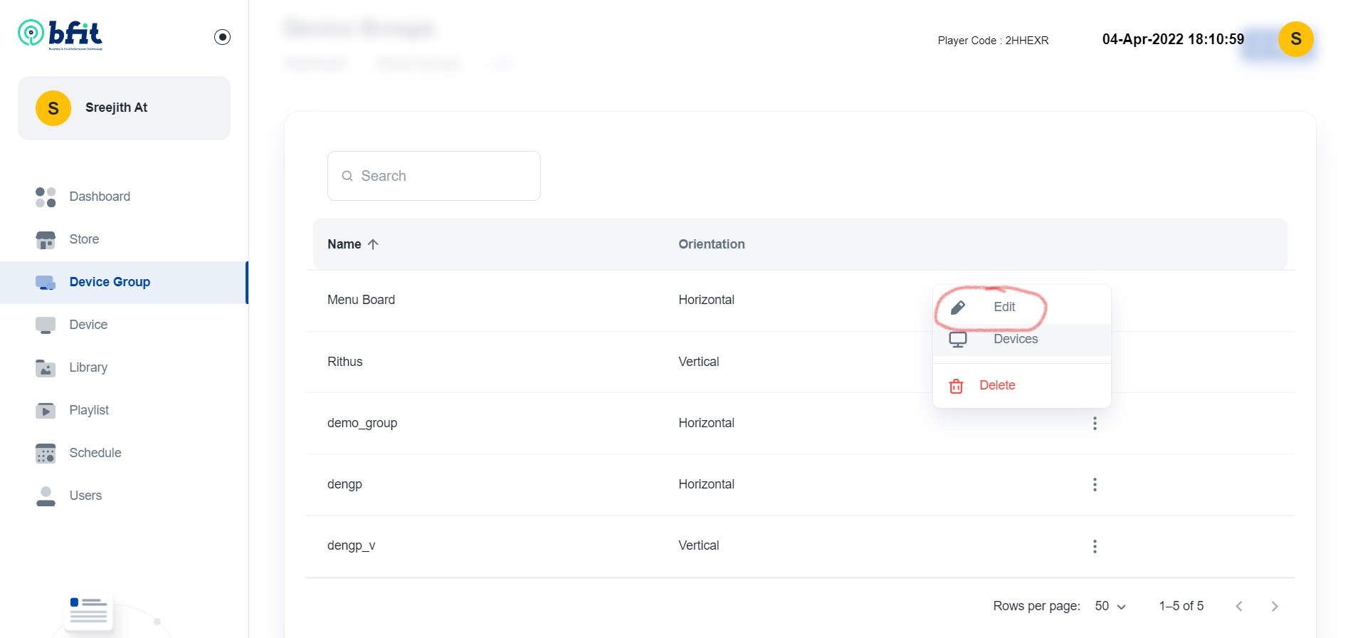Click the Playlist play icon
1358x638 pixels.
pyautogui.click(x=46, y=411)
